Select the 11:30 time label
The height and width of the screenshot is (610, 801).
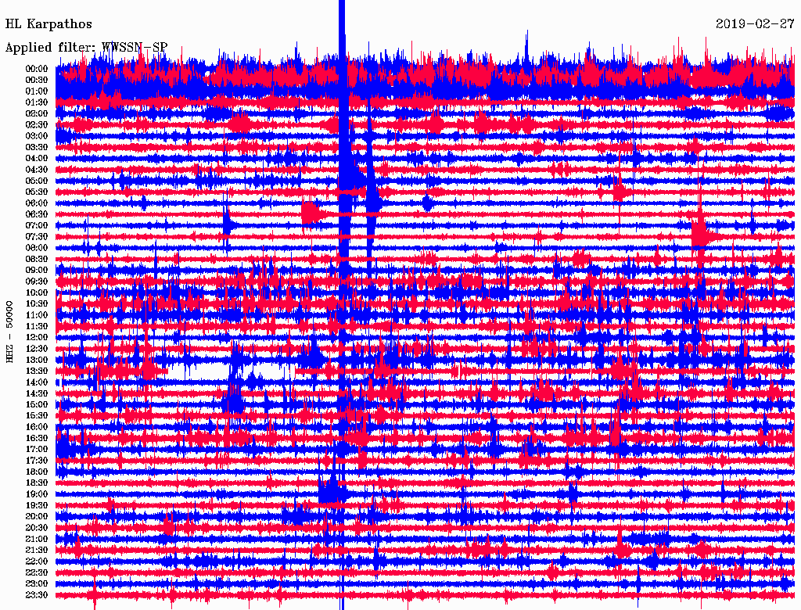37,326
